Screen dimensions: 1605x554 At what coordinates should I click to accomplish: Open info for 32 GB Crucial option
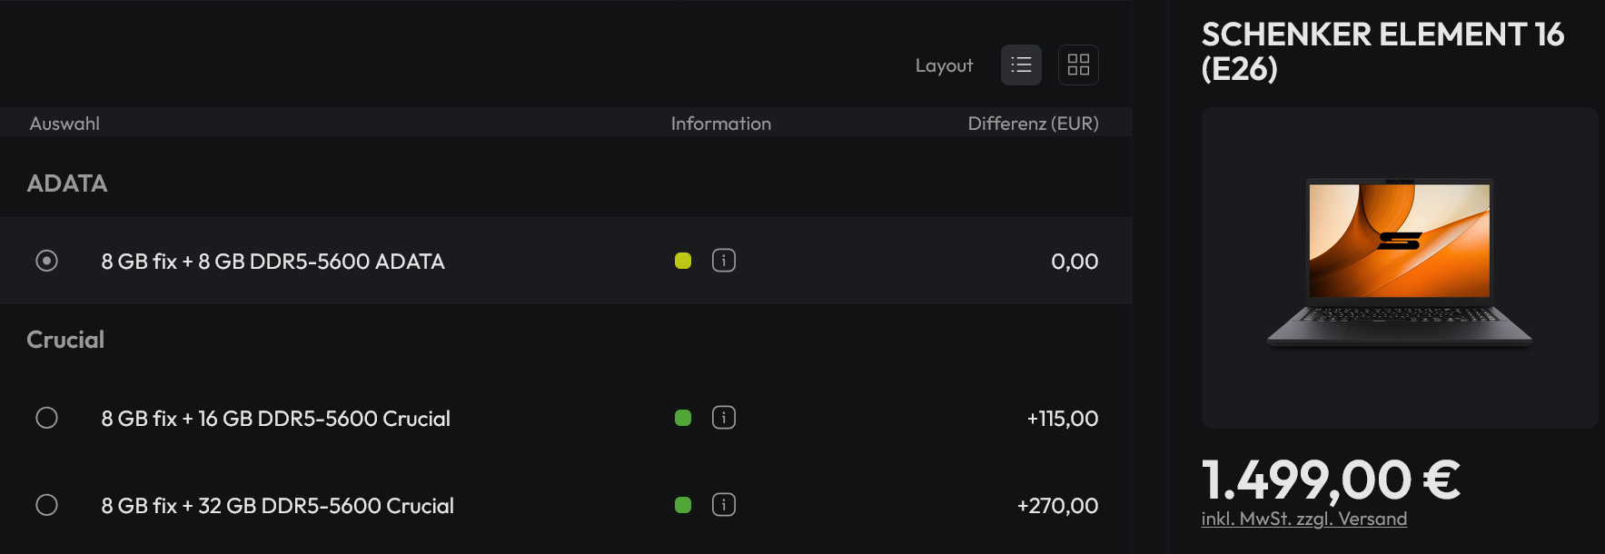pyautogui.click(x=724, y=505)
